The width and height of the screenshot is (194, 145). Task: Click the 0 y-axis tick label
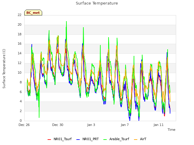point(21,121)
